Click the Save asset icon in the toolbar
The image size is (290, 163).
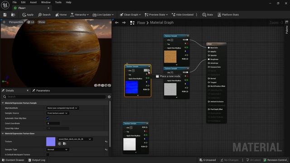coord(5,15)
